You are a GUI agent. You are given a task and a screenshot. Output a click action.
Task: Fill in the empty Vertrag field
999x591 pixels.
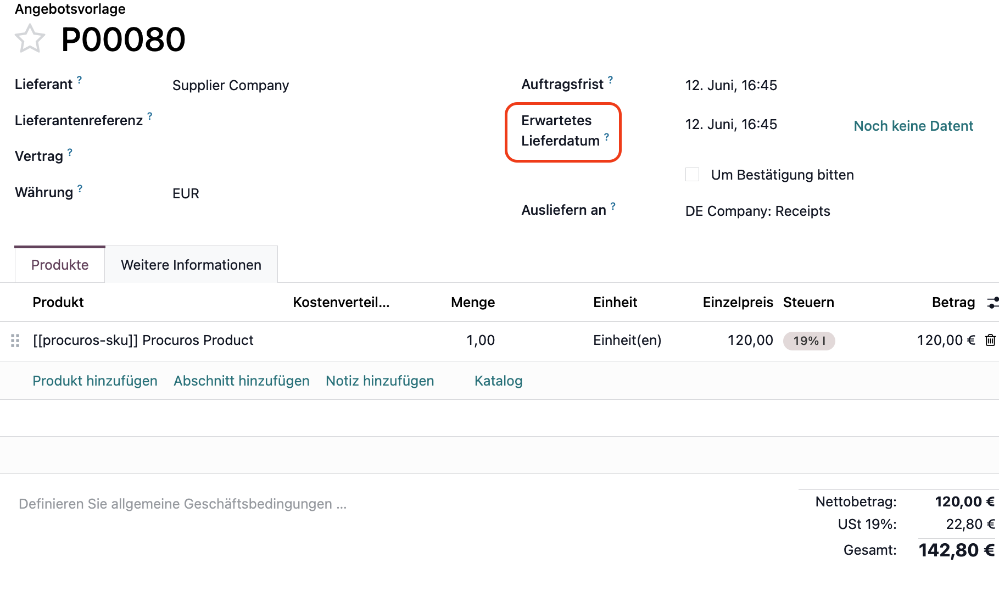330,157
